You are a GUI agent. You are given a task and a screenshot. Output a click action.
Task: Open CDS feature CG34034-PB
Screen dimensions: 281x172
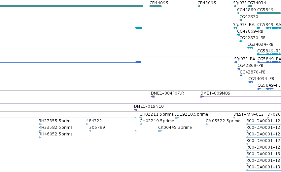(x=250, y=82)
